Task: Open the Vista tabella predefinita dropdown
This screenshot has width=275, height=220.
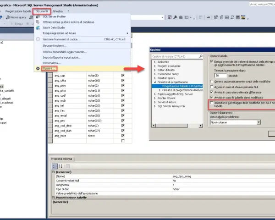Action: tap(258, 122)
